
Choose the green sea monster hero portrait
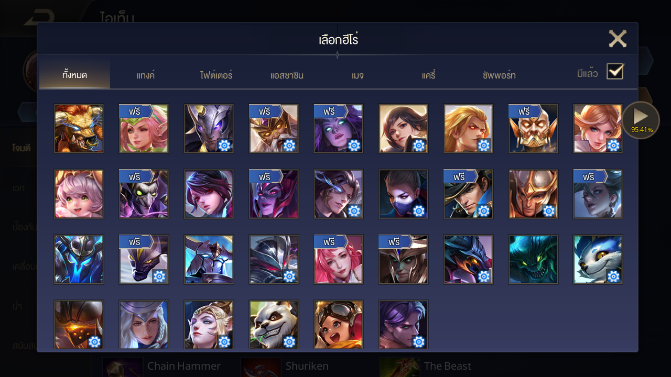(x=533, y=260)
